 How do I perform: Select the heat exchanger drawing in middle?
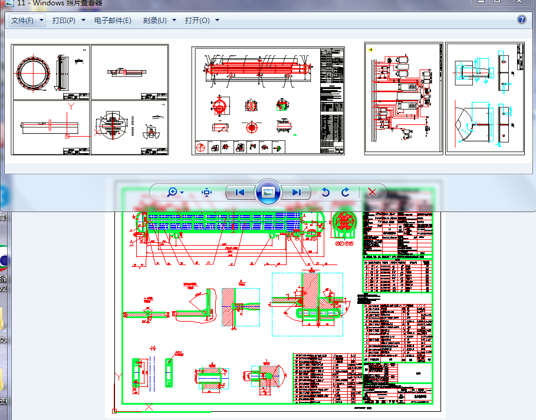point(268,101)
